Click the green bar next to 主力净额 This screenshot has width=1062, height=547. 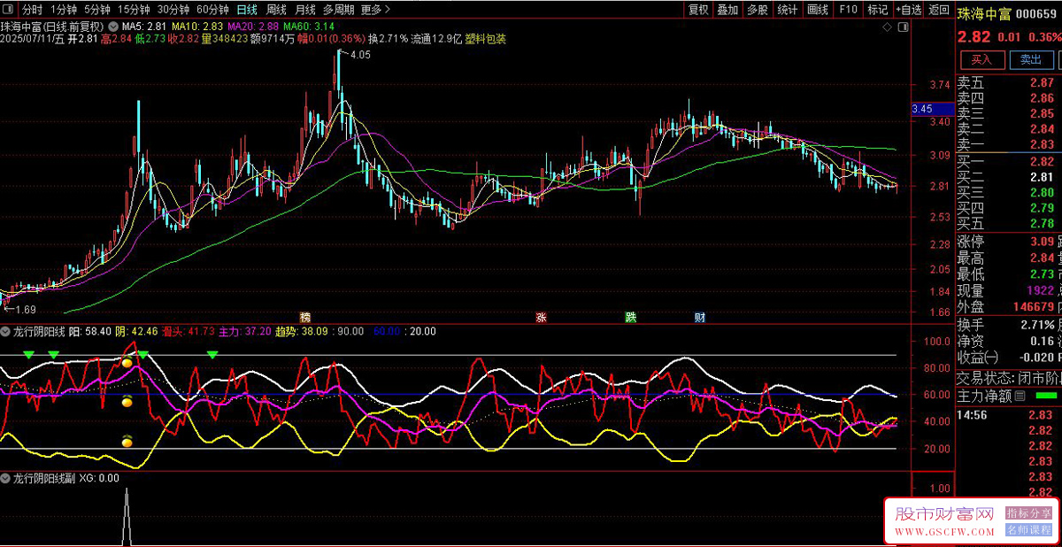coord(1046,396)
